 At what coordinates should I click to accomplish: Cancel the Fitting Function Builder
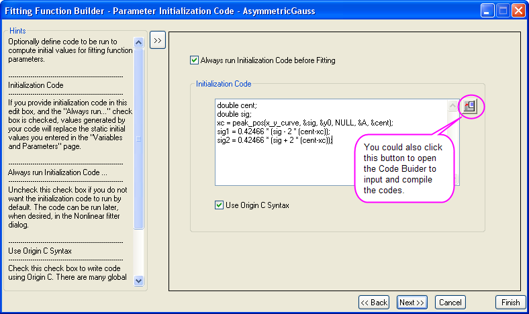point(450,303)
